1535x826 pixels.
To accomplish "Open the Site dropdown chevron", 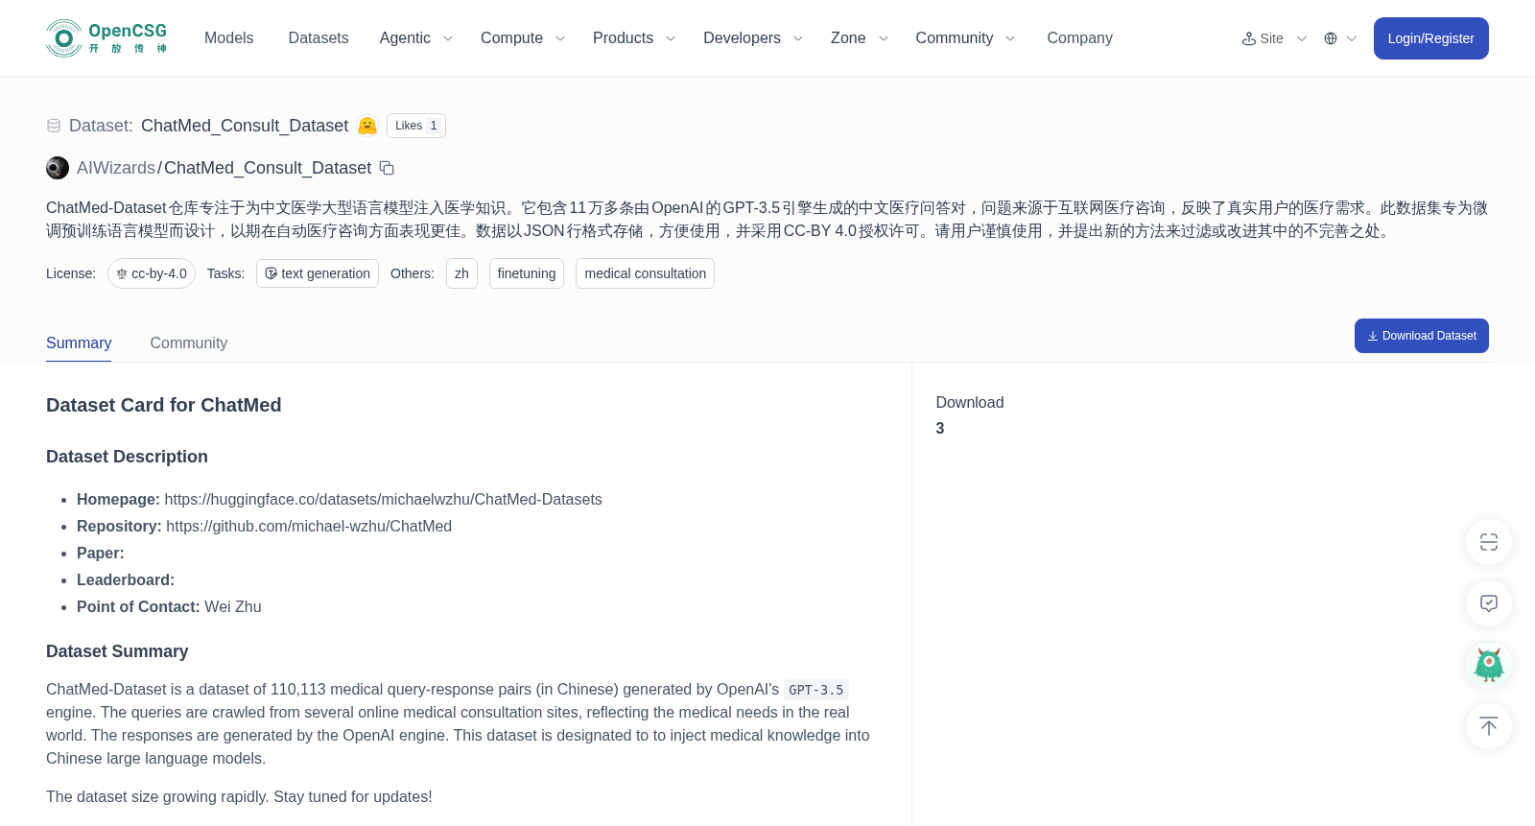I will click(1302, 38).
